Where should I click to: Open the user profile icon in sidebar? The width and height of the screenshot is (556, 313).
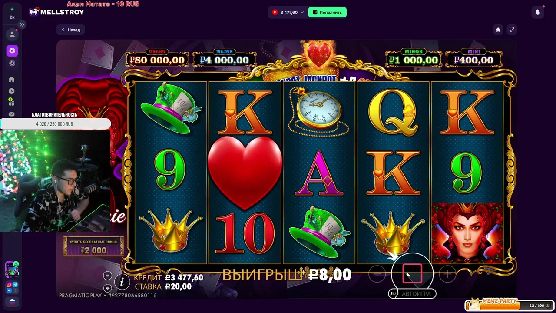pyautogui.click(x=12, y=34)
